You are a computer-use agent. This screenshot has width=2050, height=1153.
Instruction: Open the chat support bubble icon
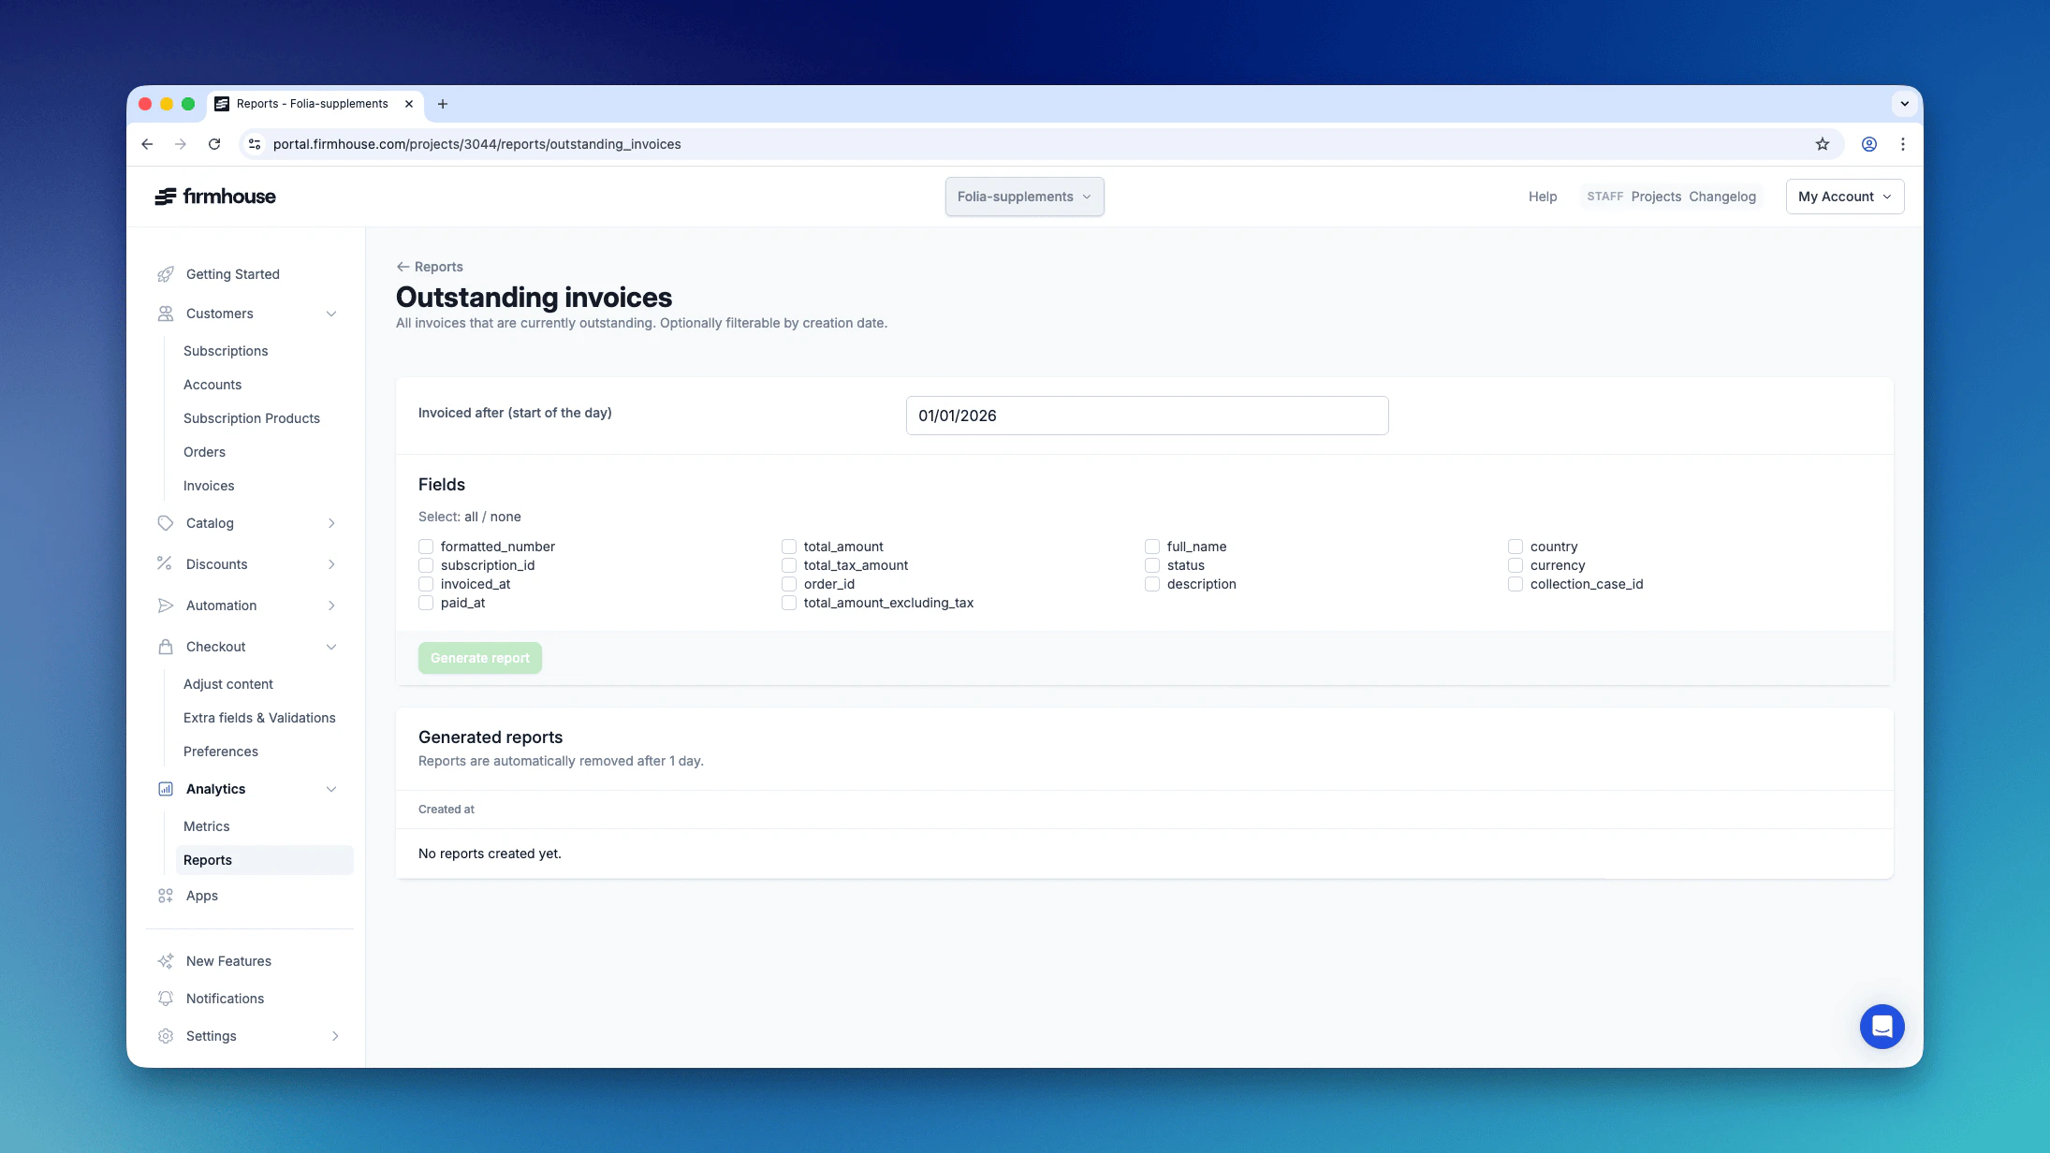(1882, 1027)
